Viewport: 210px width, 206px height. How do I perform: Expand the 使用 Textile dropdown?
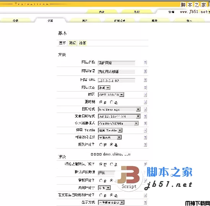110,130
